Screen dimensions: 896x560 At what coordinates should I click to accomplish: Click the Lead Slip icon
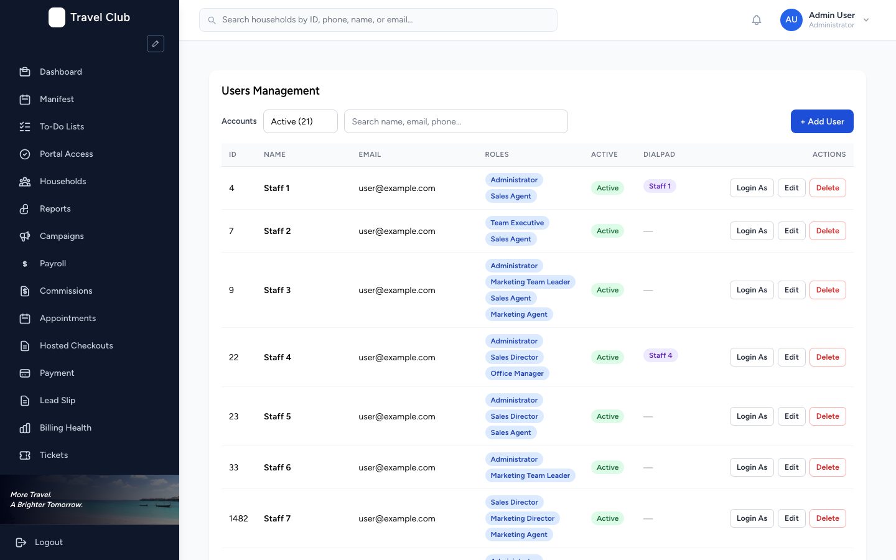[x=25, y=400]
